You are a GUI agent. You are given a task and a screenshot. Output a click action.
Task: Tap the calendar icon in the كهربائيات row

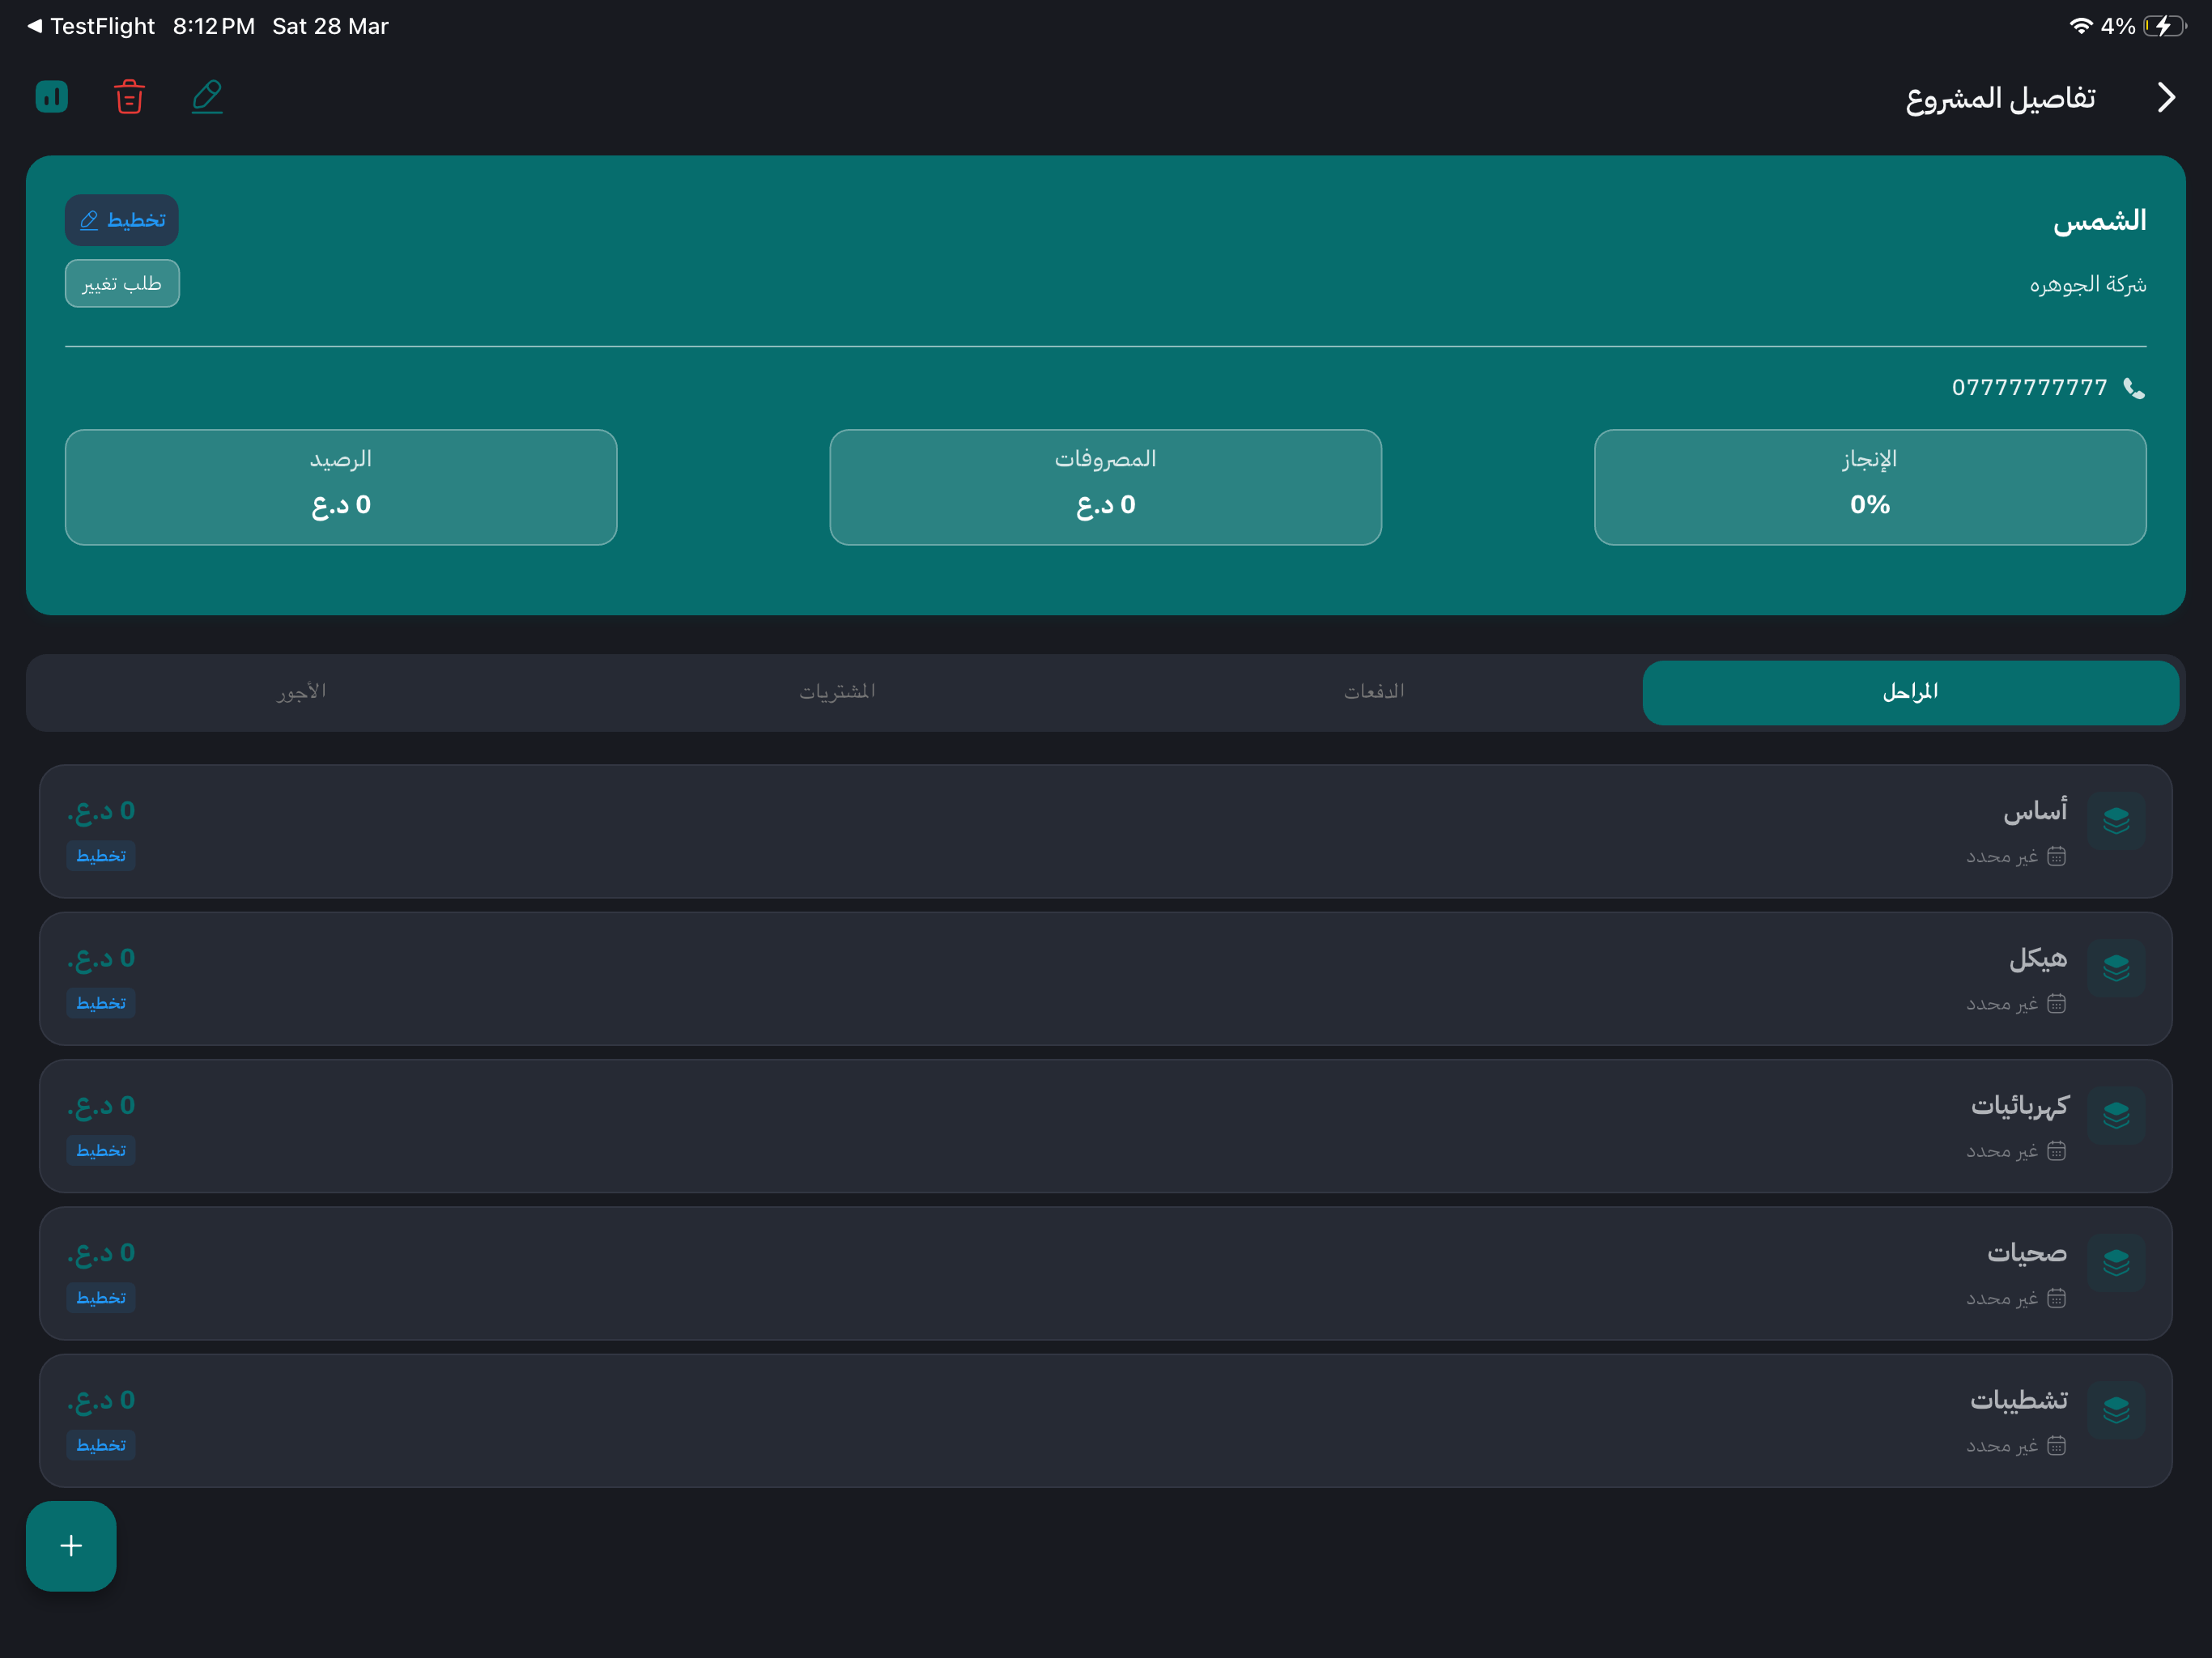coord(2056,1151)
